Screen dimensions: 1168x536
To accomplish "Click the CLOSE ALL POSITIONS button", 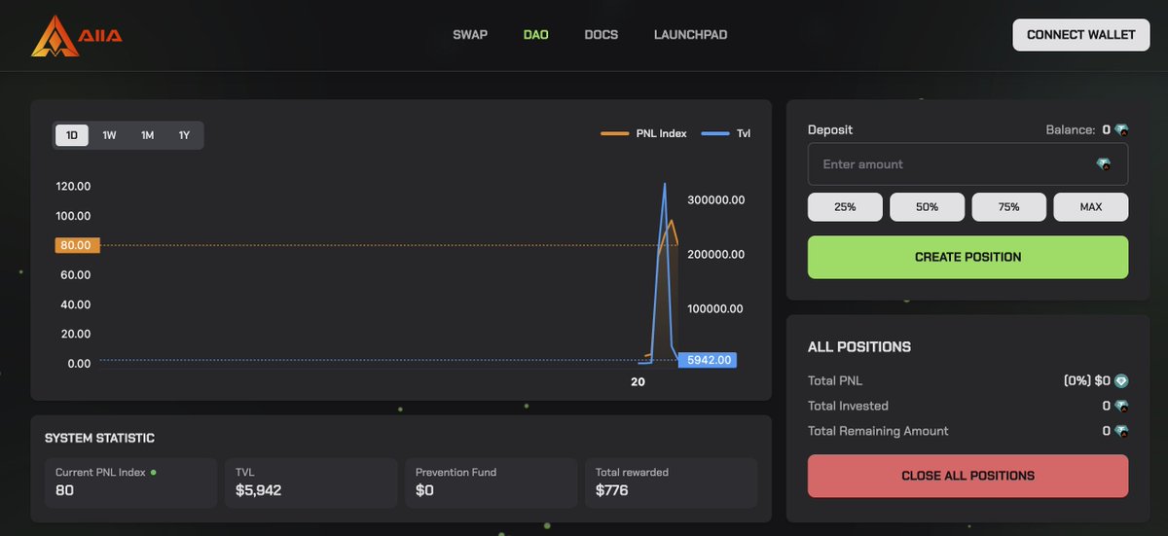I will click(x=967, y=476).
